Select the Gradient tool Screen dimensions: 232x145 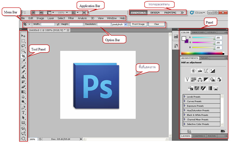point(23,92)
